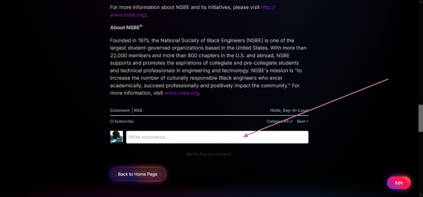Image resolution: width=423 pixels, height=197 pixels.
Task: Click the Hello, Say~It~Loud username
Action: coord(289,110)
